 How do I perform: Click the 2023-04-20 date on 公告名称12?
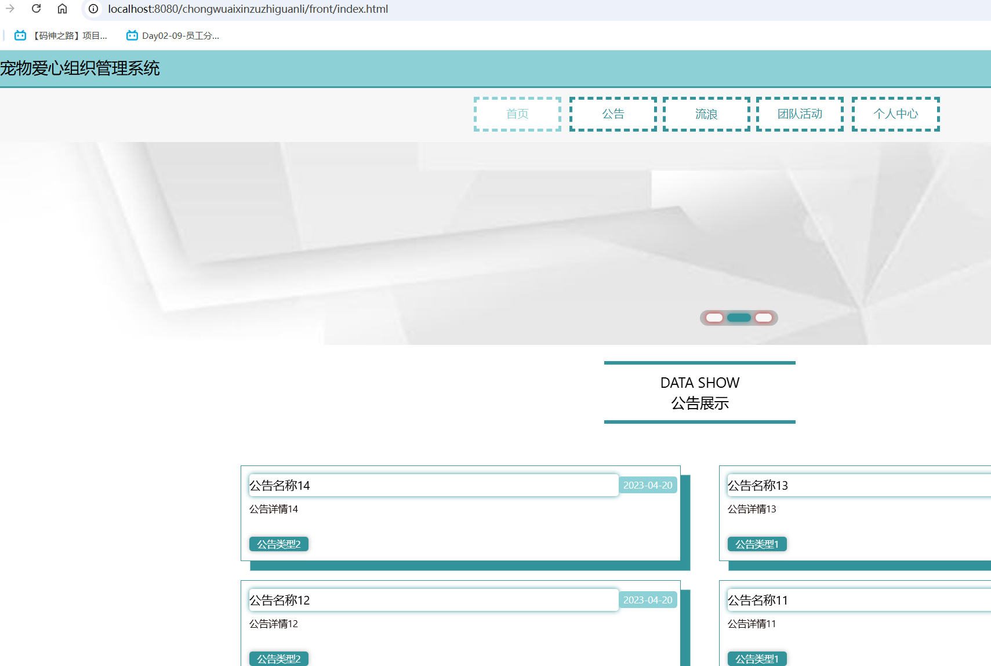[648, 600]
